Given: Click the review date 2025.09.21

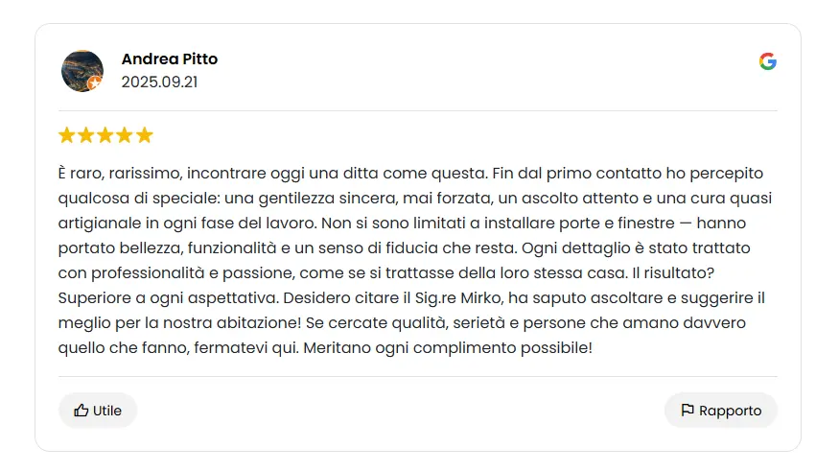Looking at the screenshot, I should [x=159, y=82].
